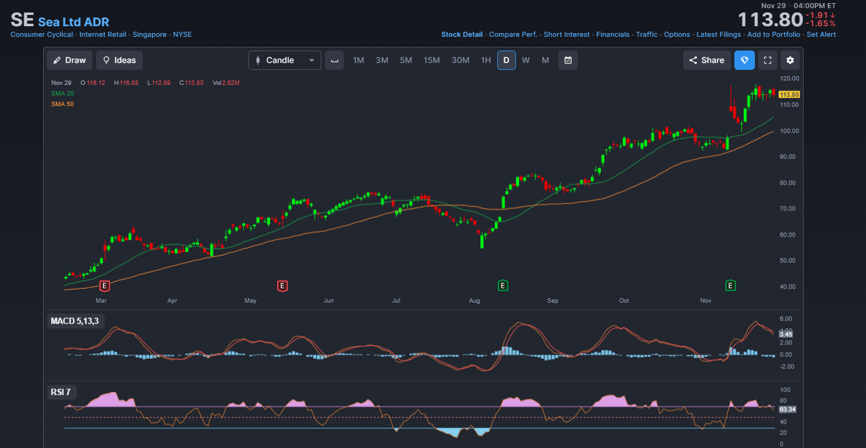The width and height of the screenshot is (866, 448).
Task: Enter fullscreen chart mode
Action: [x=768, y=60]
